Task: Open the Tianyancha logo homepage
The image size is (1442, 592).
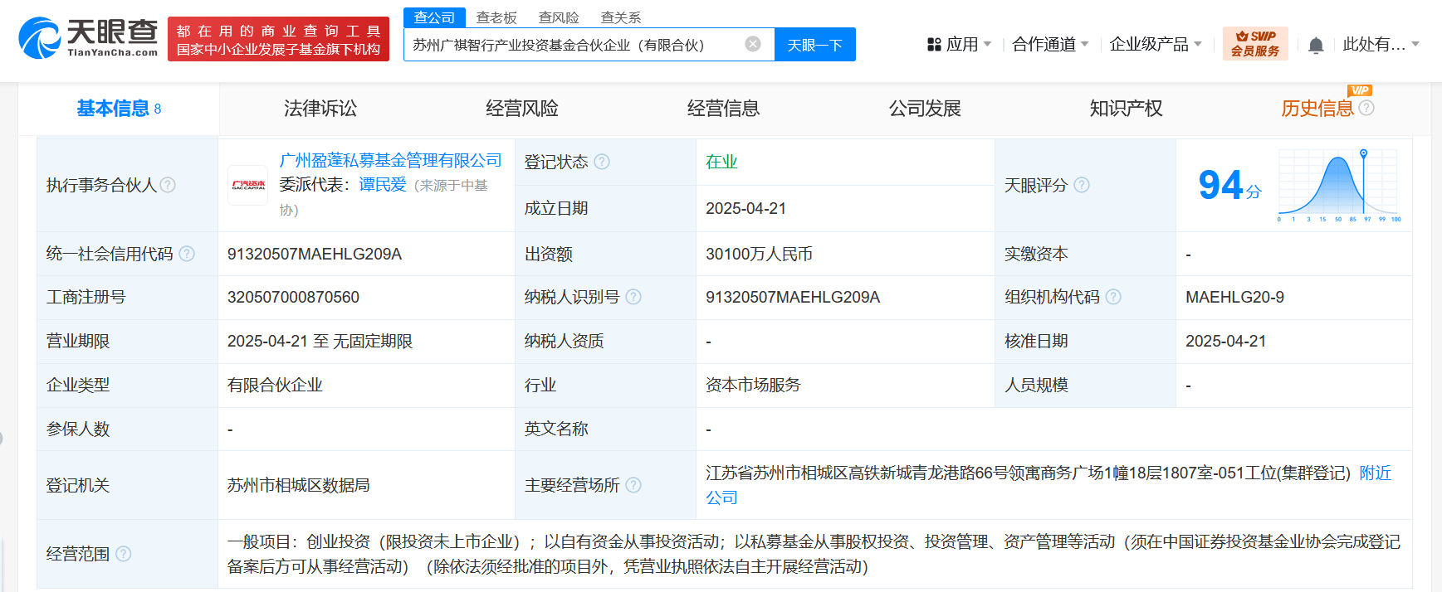Action: 88,38
